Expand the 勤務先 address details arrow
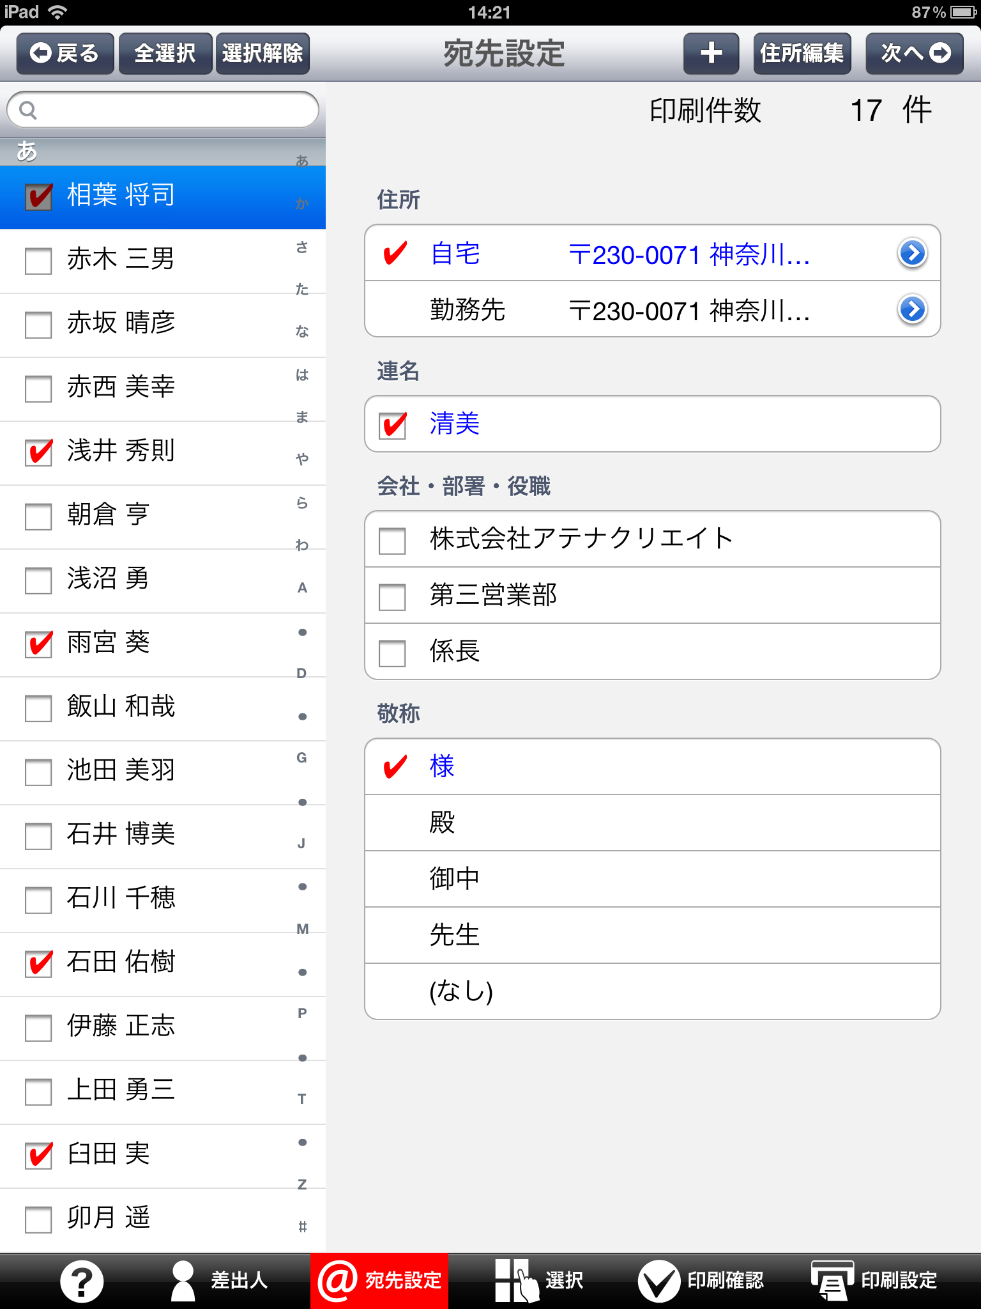981x1309 pixels. pos(912,309)
